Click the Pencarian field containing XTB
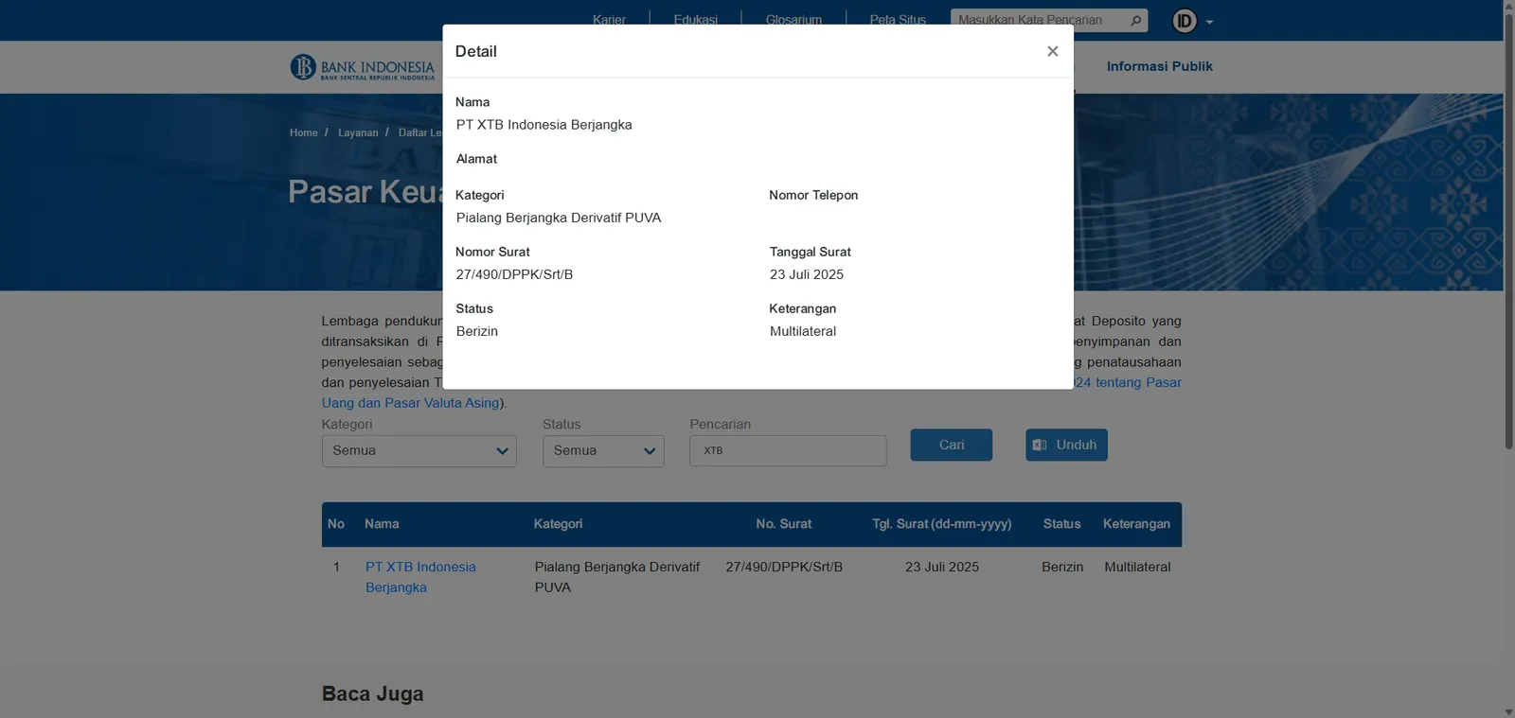Screen dimensions: 1515x718 788,451
